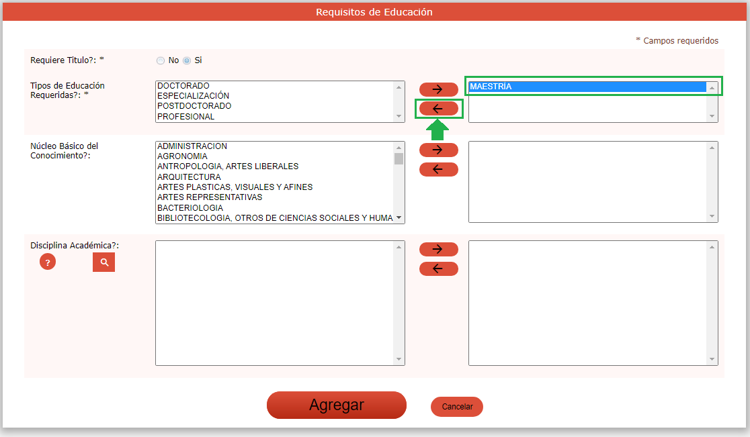Click the red question mark help icon

48,262
